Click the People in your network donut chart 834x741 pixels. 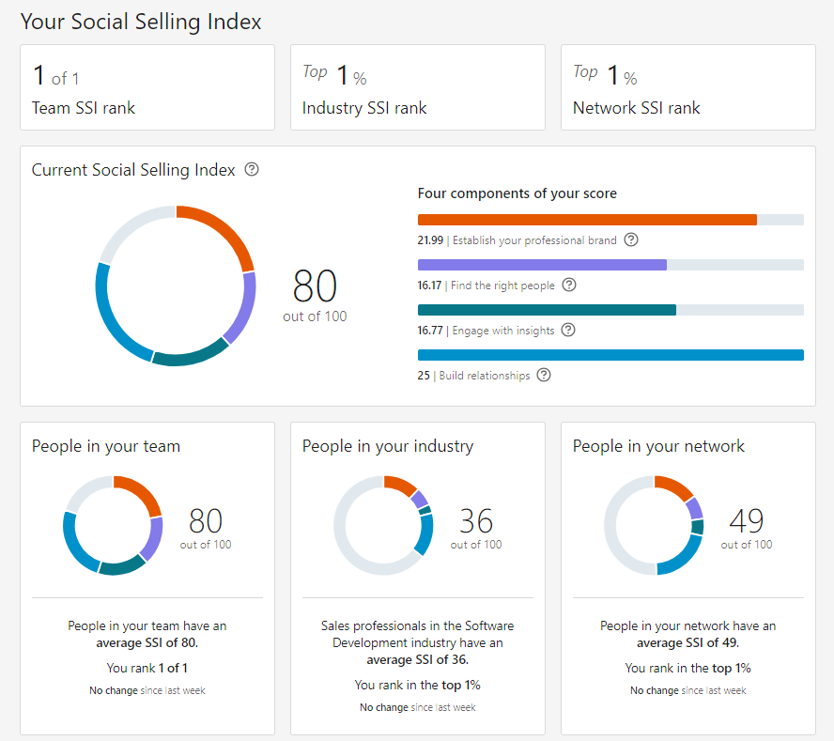pos(654,527)
